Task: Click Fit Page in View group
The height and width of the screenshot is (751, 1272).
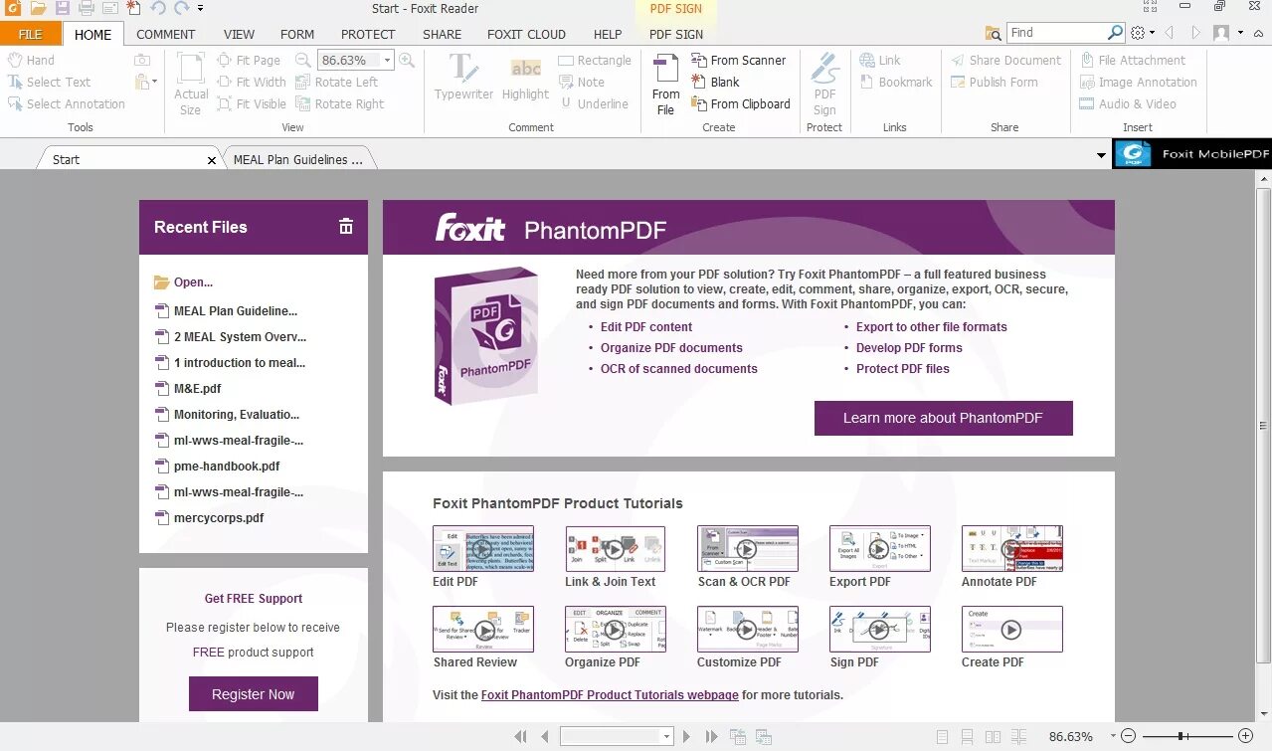Action: 249,60
